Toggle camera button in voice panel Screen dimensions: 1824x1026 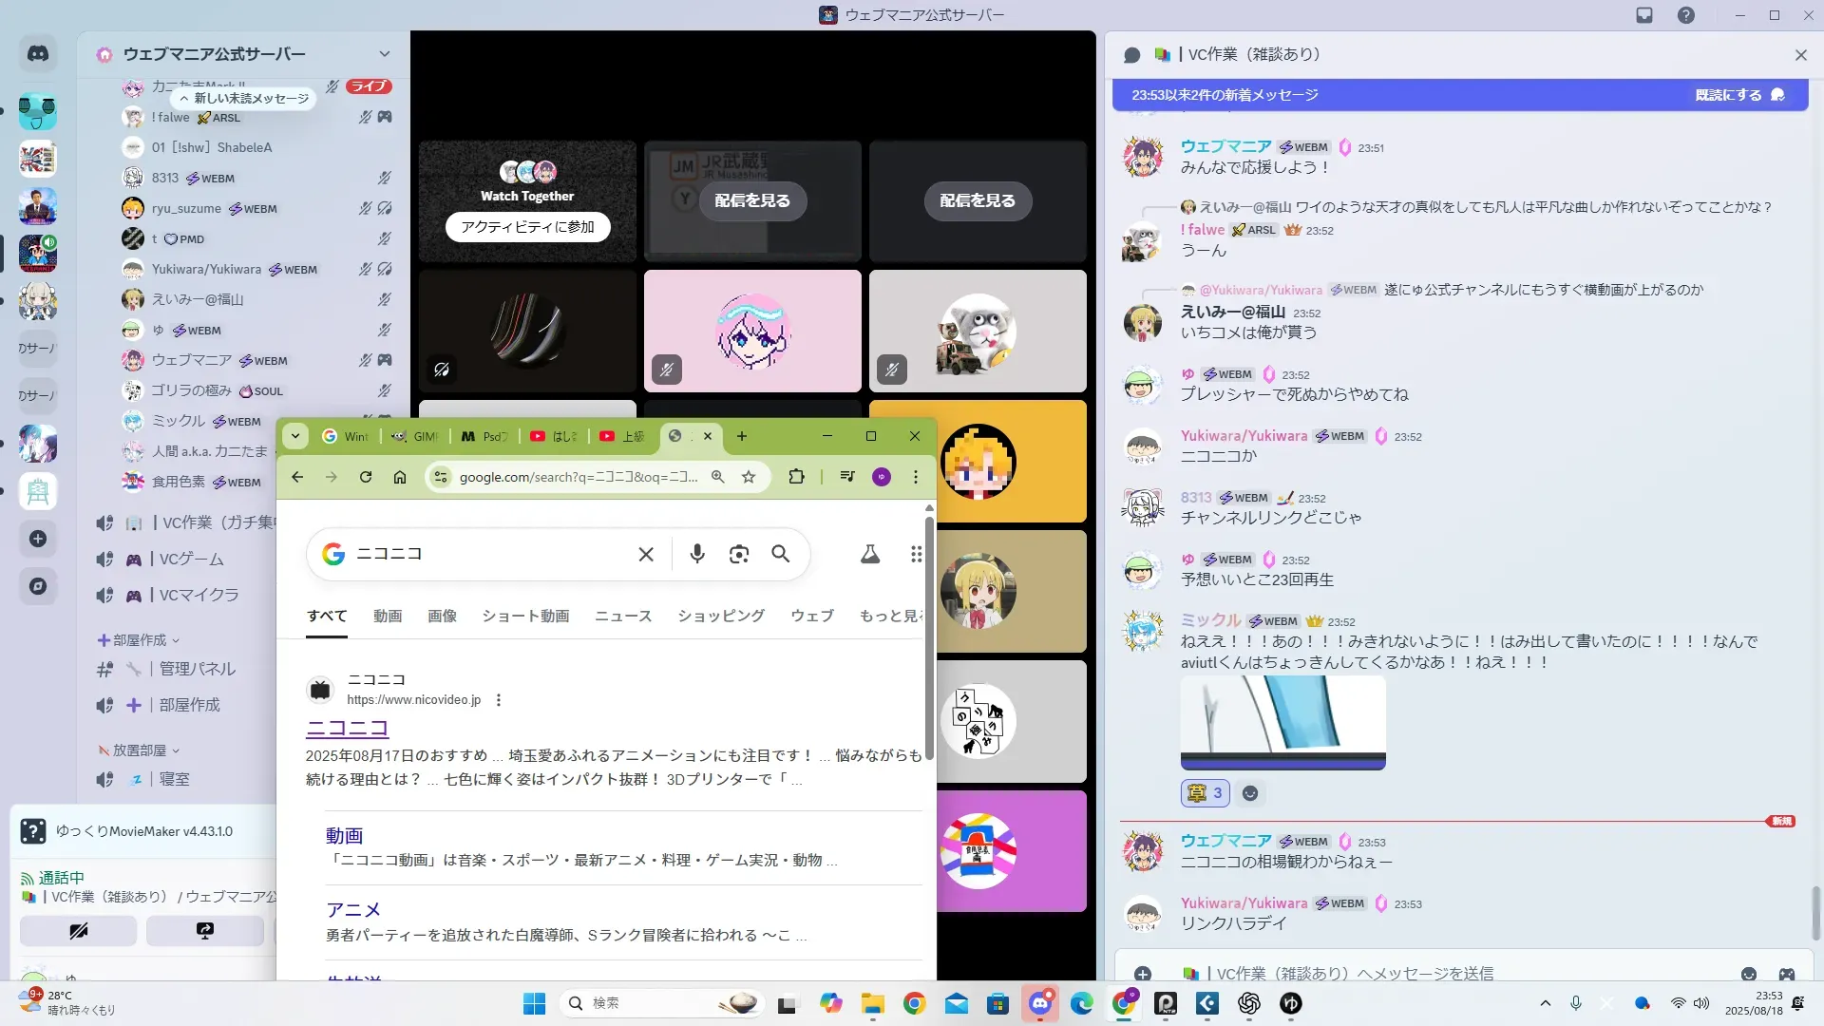pos(78,931)
